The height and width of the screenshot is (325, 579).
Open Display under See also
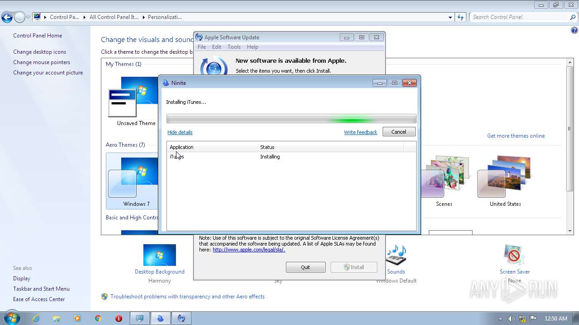pos(22,279)
